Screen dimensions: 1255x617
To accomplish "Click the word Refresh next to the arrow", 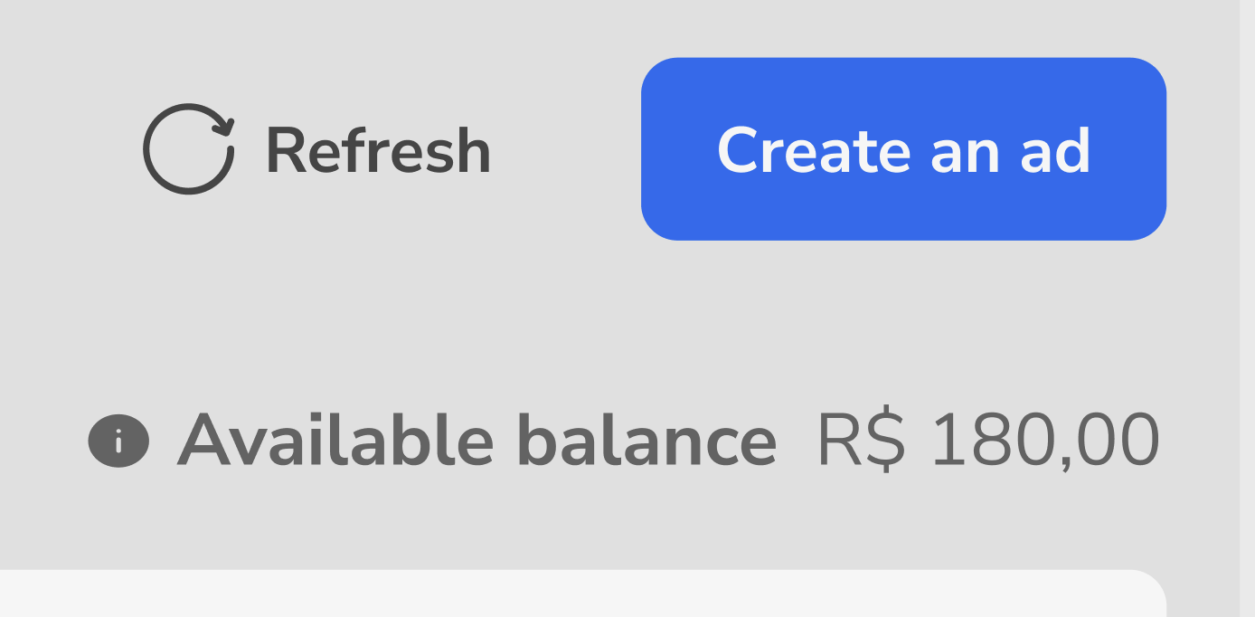I will tap(379, 151).
